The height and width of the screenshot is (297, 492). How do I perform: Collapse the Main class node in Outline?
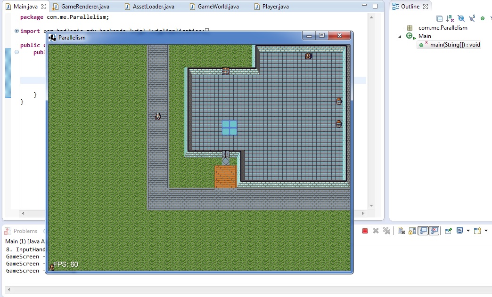400,37
